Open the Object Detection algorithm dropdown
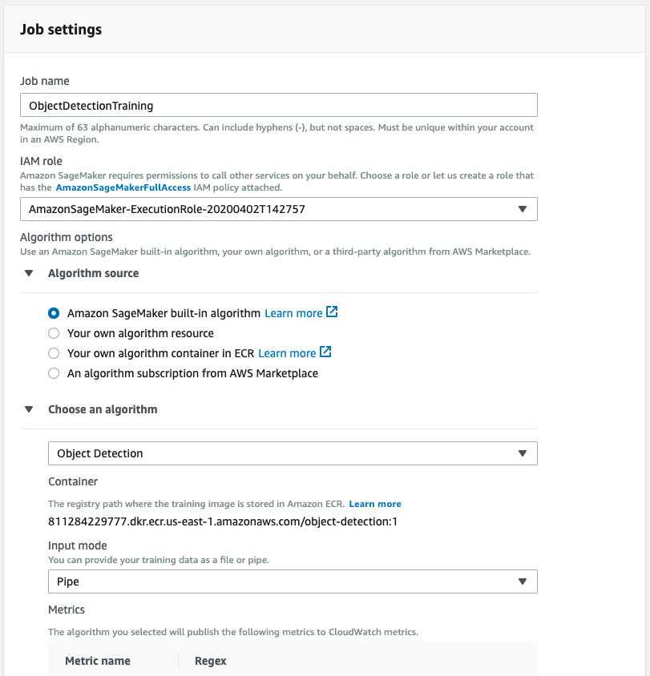650x676 pixels. pyautogui.click(x=293, y=453)
